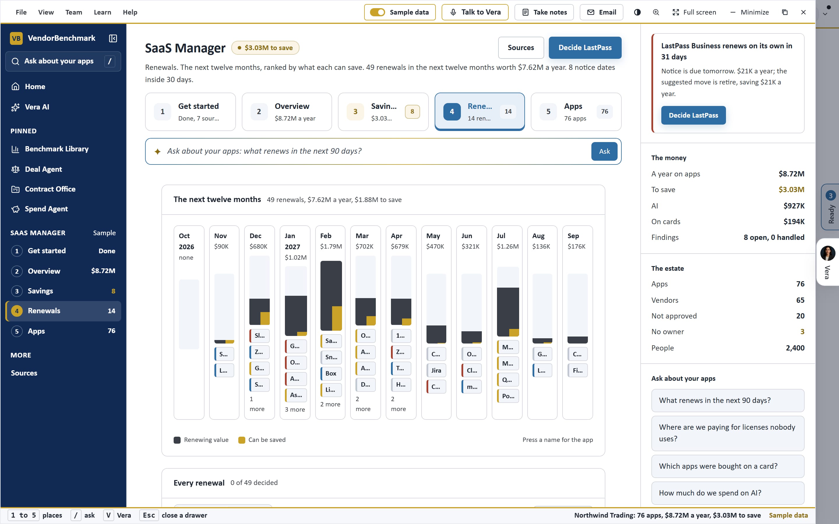Click the Talk to Vera microphone button
This screenshot has width=839, height=524.
pyautogui.click(x=475, y=12)
